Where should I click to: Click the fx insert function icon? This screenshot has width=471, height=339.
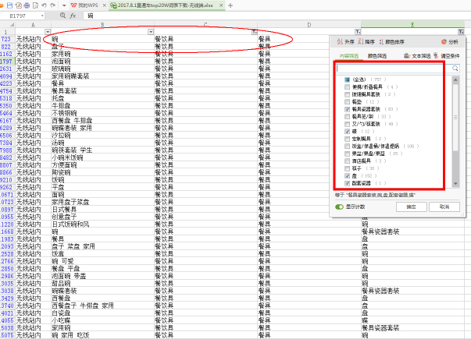pyautogui.click(x=71, y=16)
